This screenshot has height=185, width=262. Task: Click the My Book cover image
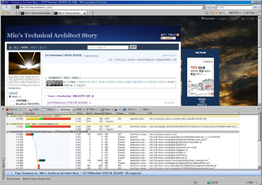pyautogui.click(x=201, y=77)
